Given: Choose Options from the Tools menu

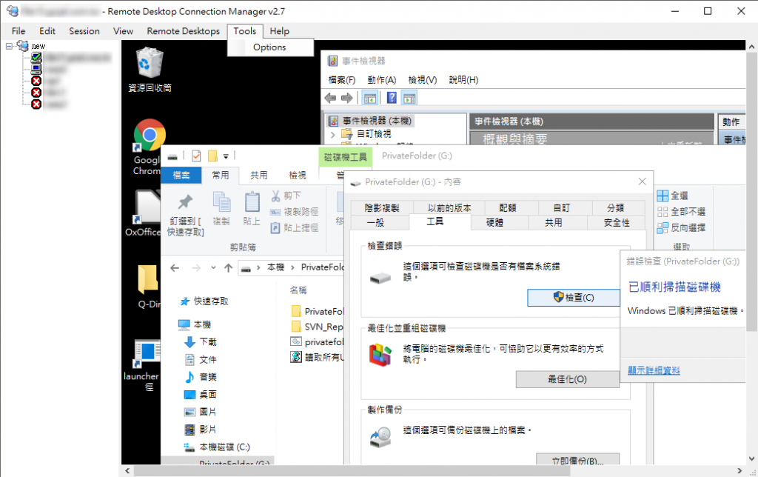Looking at the screenshot, I should click(x=269, y=47).
